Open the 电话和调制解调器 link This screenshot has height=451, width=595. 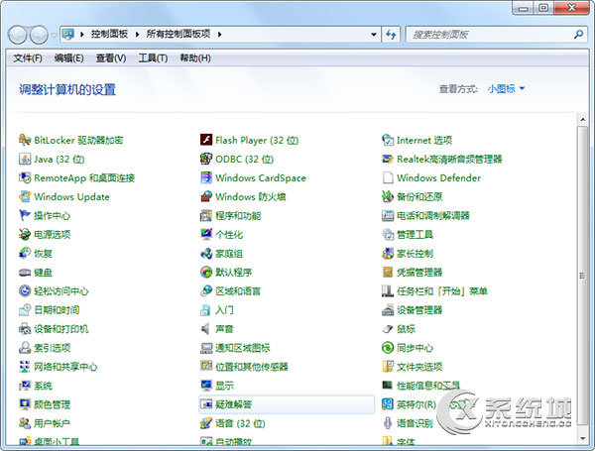click(x=433, y=215)
